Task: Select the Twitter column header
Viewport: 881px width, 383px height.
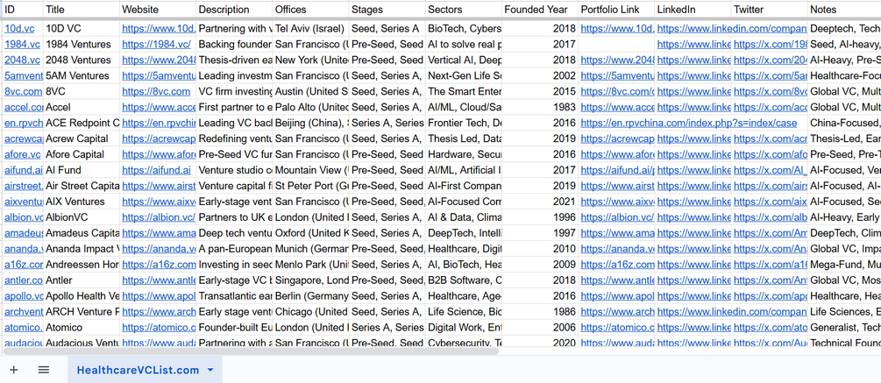Action: pyautogui.click(x=769, y=10)
